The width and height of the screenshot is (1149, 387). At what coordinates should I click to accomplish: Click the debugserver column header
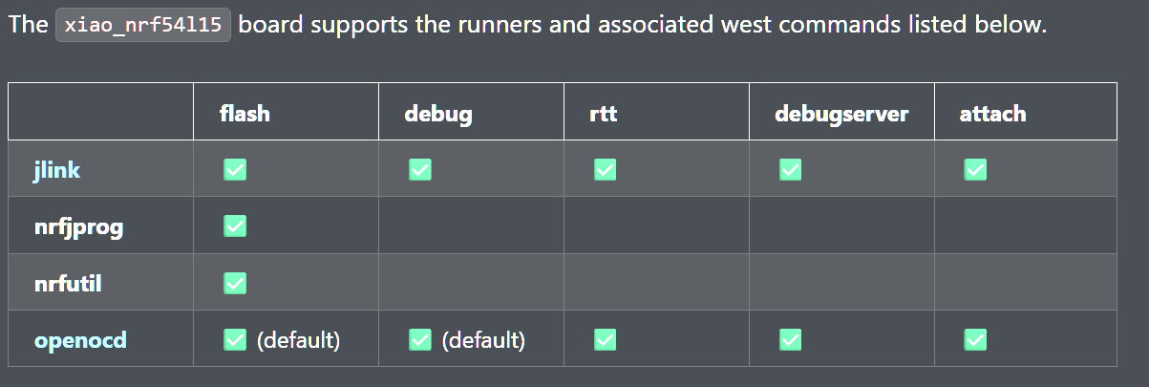[x=841, y=114]
